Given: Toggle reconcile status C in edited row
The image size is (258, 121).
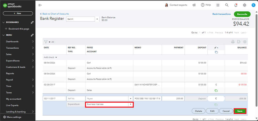Looking at the screenshot, I should pyautogui.click(x=216, y=99).
